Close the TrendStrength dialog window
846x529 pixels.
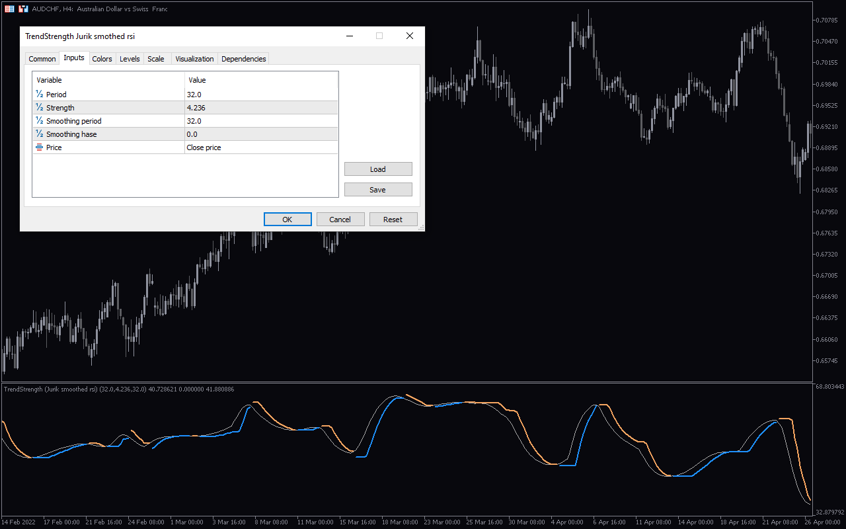410,36
